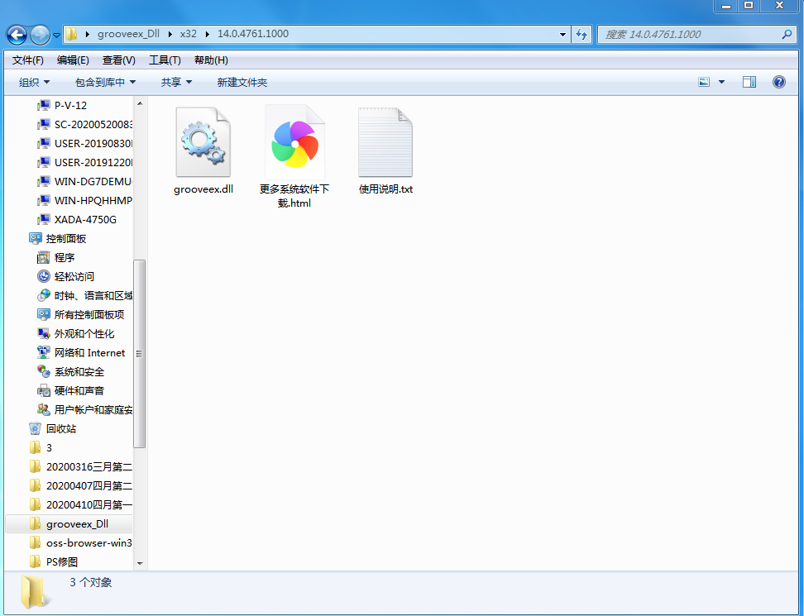Click the 使用说明.txt file name
Image resolution: width=804 pixels, height=616 pixels.
(x=385, y=189)
